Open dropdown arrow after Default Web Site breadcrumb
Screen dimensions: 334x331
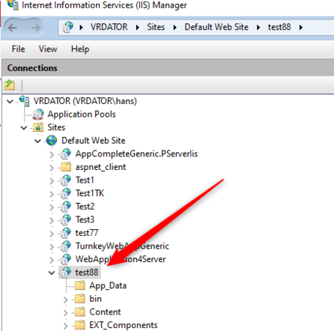click(258, 27)
